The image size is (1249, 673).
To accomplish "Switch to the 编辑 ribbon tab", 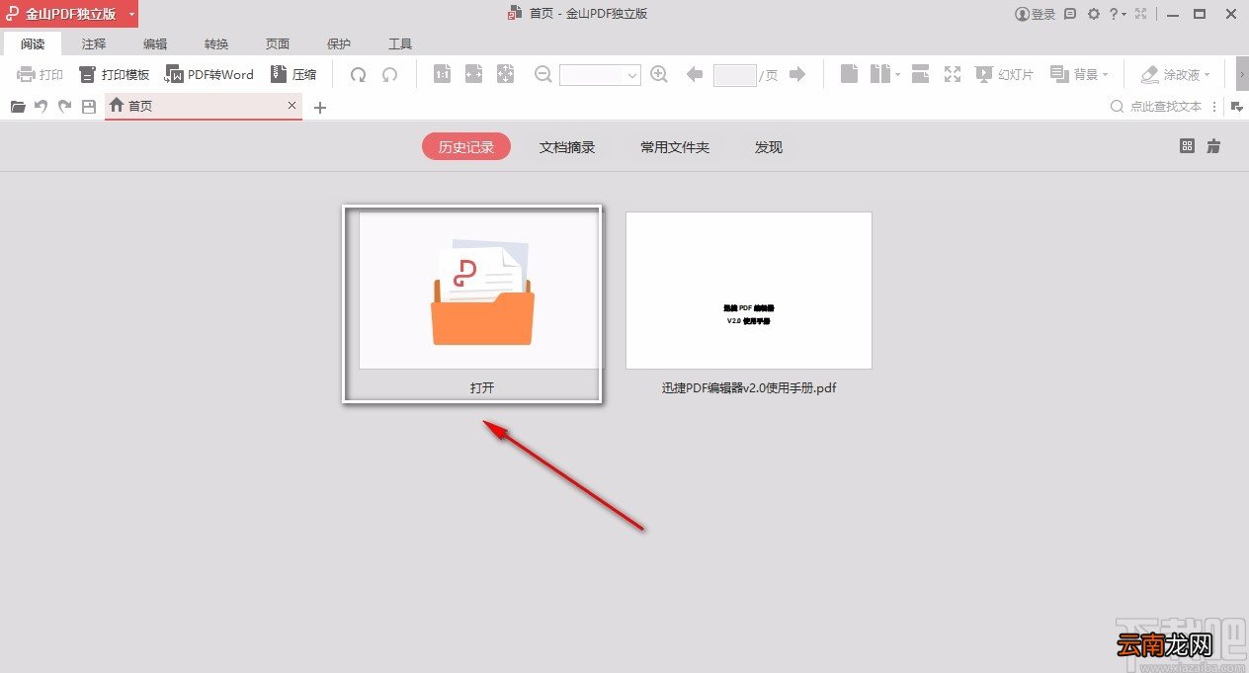I will 155,43.
